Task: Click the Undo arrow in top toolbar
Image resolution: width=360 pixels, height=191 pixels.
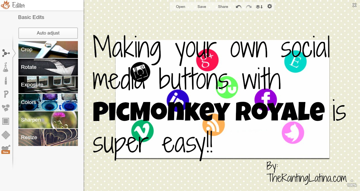Action: click(238, 7)
